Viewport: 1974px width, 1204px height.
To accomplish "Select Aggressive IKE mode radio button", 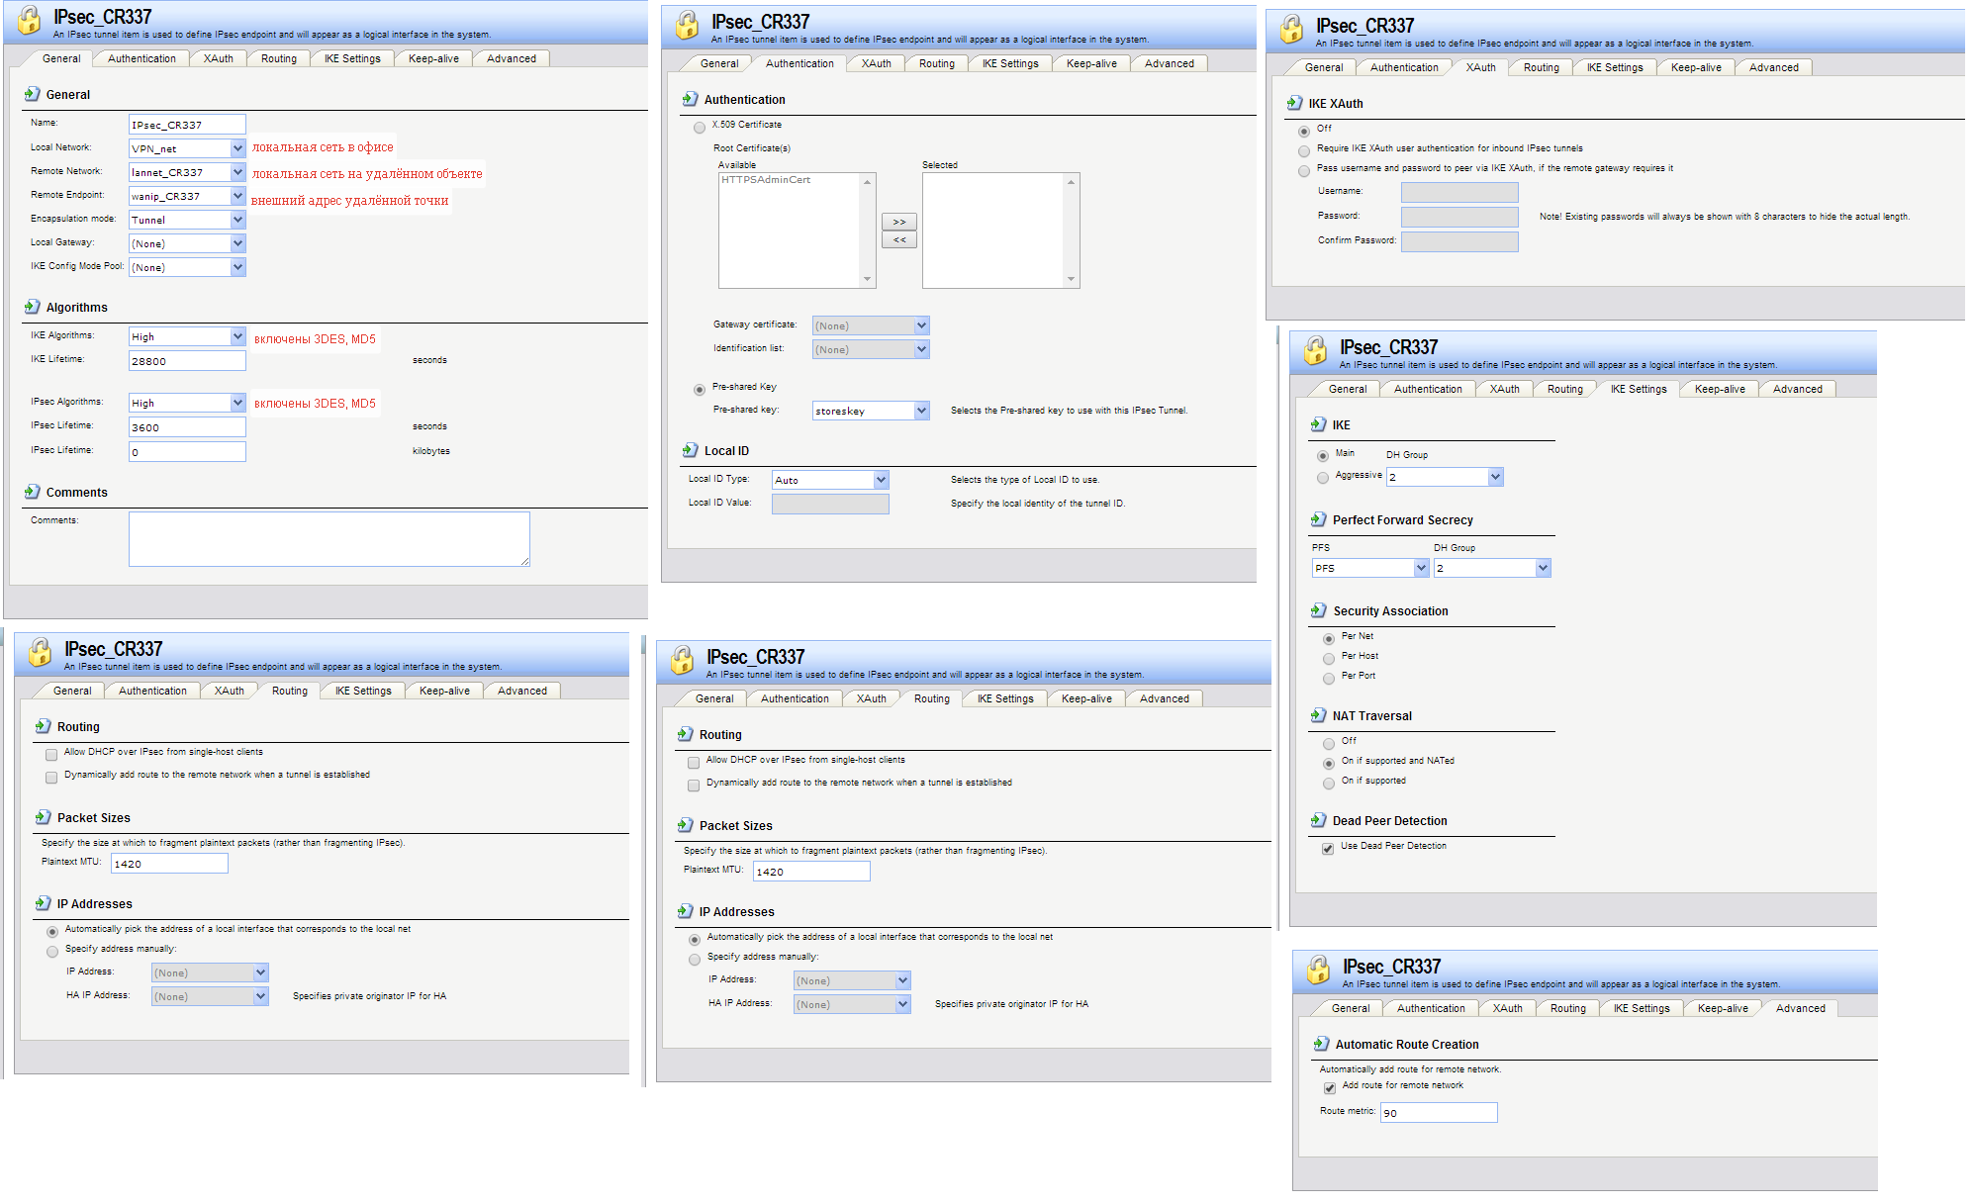I will (x=1323, y=478).
